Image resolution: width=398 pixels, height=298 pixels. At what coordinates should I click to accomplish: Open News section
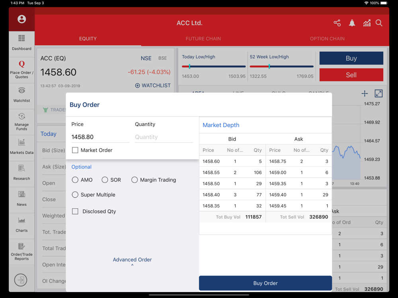tap(21, 199)
